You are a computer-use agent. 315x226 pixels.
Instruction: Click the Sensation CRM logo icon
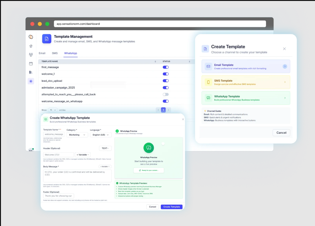coord(31,37)
